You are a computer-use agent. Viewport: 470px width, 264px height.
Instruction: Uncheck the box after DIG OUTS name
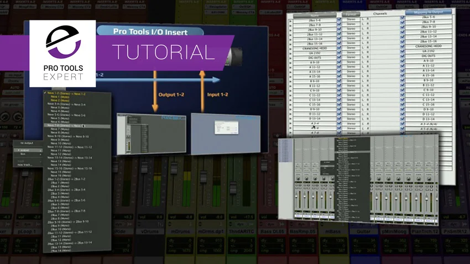coord(339,57)
